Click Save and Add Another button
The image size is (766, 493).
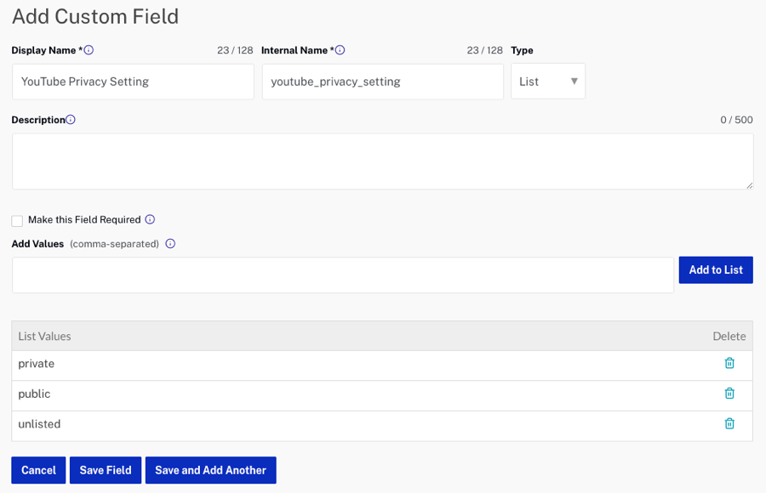[x=210, y=470]
